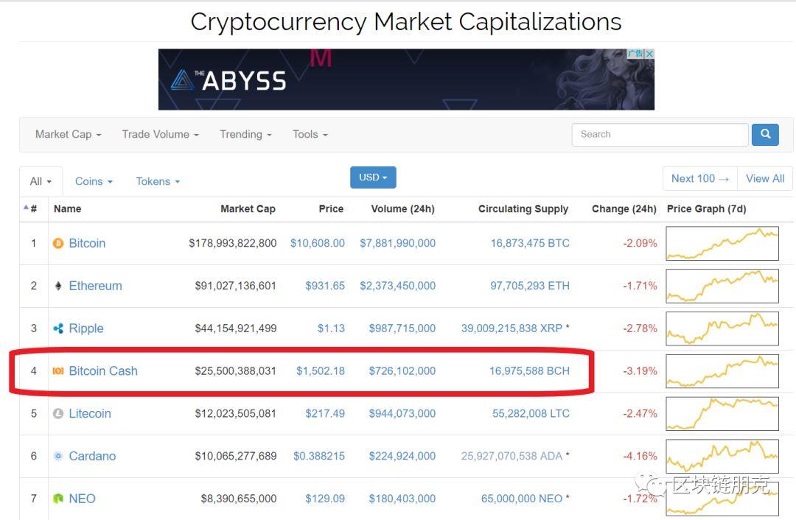
Task: Open the Ethereum name link
Action: [95, 286]
